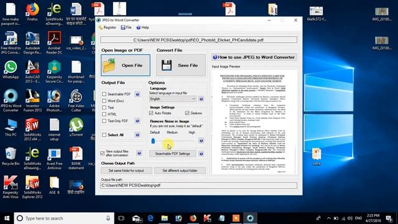Click the help icon next to language dropdown

point(201,99)
